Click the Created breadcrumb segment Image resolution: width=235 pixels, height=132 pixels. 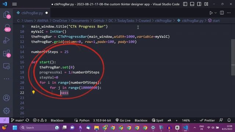(144, 21)
